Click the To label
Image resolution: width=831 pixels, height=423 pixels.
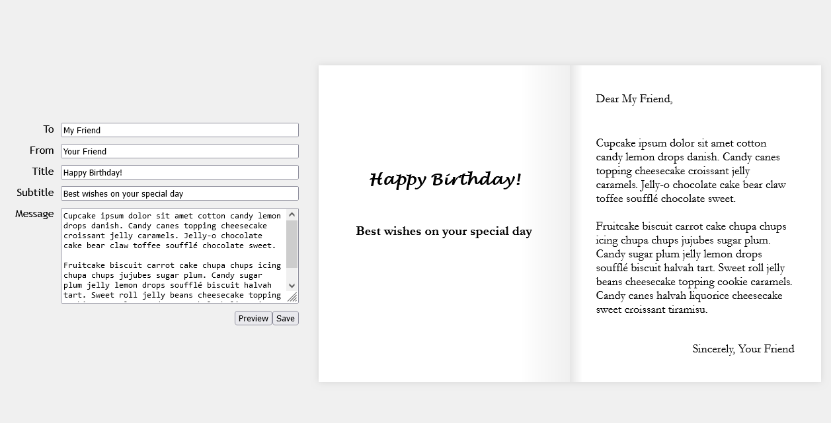(x=48, y=129)
